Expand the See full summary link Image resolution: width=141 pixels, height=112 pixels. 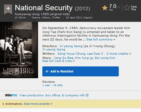point(101,40)
